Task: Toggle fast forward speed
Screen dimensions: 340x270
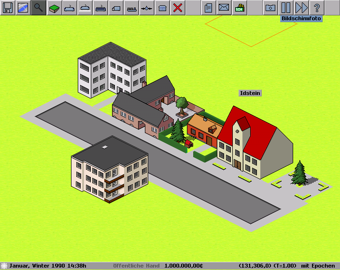Action: [301, 8]
